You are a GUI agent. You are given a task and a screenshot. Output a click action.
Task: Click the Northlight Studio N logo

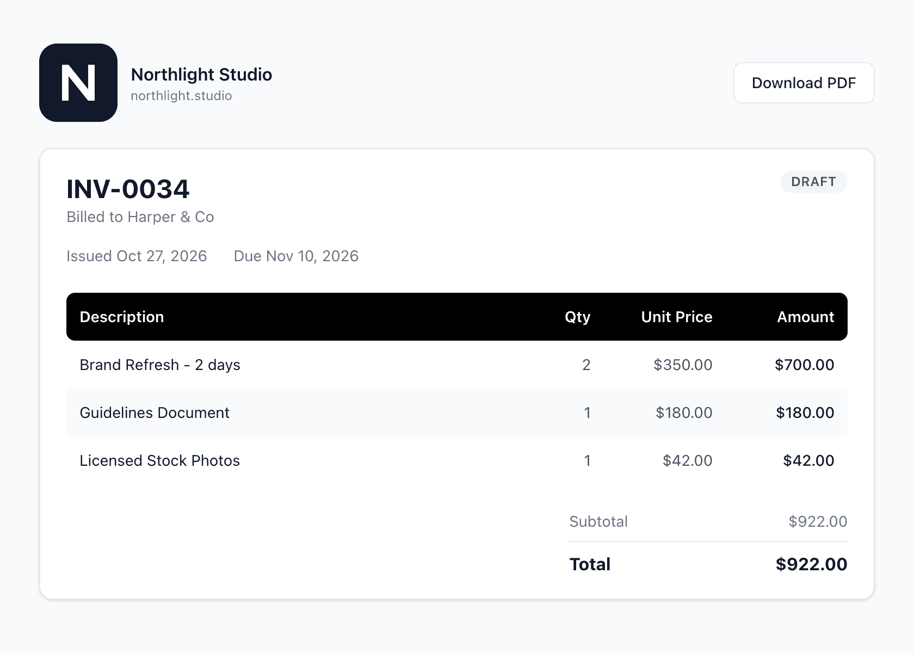click(x=78, y=83)
